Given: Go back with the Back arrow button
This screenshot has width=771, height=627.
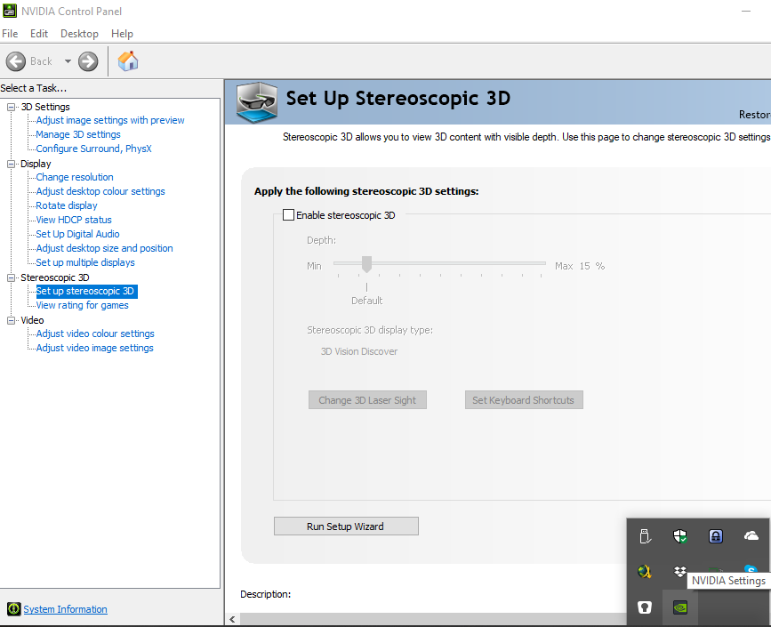Looking at the screenshot, I should [x=16, y=61].
